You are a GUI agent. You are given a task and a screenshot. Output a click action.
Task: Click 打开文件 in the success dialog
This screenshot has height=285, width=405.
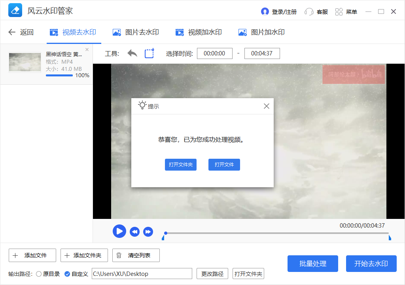click(x=224, y=165)
